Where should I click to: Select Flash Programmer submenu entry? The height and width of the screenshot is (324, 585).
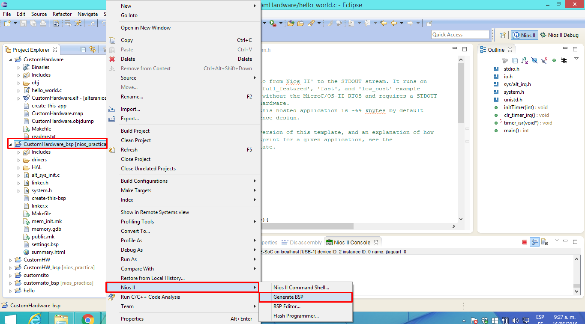point(306,316)
